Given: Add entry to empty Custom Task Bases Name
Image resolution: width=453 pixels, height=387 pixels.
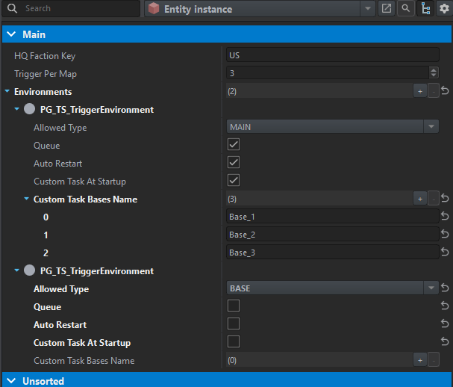Looking at the screenshot, I should coord(420,360).
